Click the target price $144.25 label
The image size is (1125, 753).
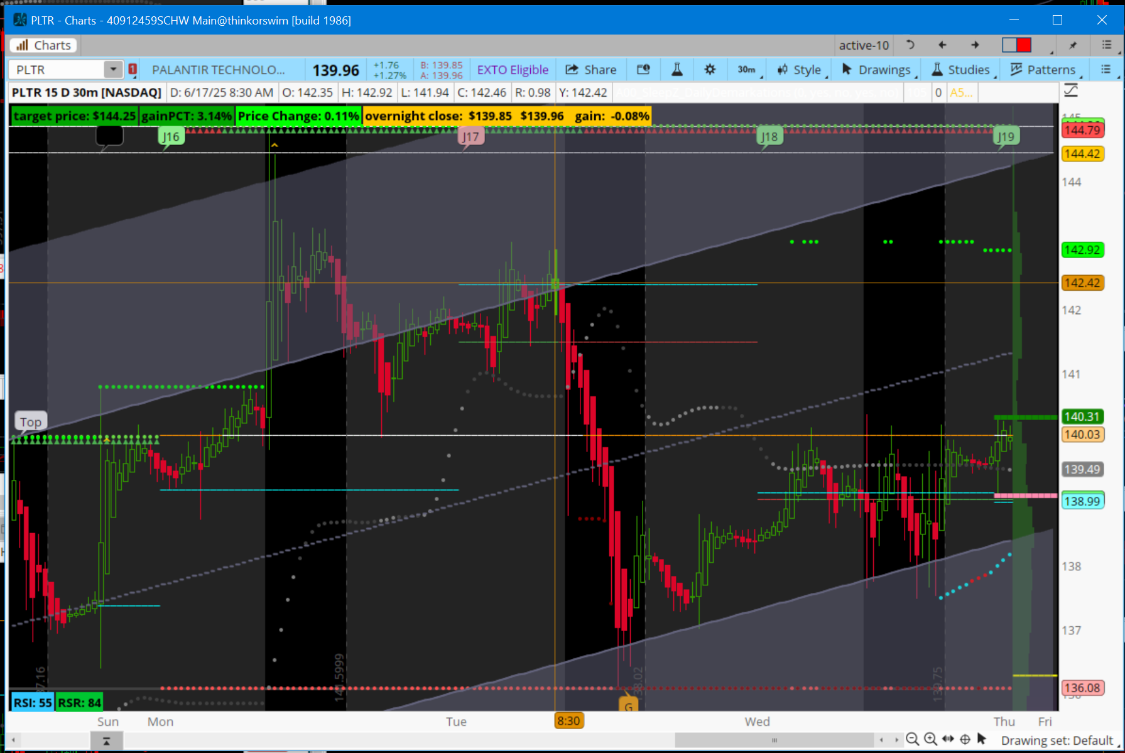click(74, 116)
